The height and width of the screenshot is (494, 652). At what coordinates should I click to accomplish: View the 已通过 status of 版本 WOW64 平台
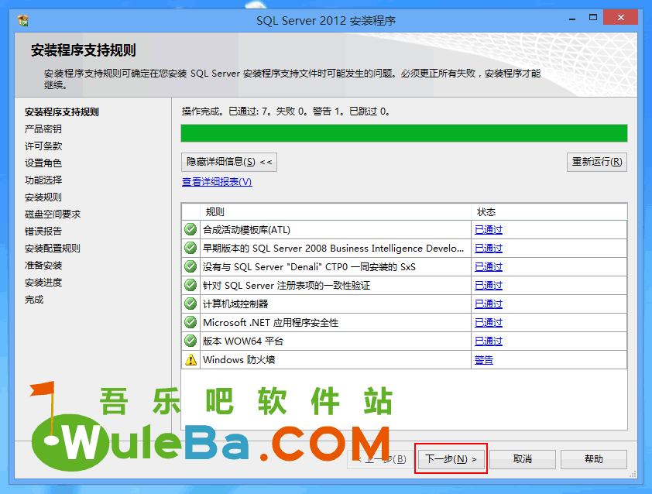[x=489, y=341]
